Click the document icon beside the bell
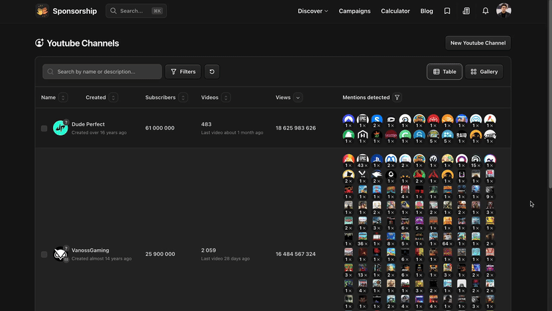The height and width of the screenshot is (311, 552). 466,11
